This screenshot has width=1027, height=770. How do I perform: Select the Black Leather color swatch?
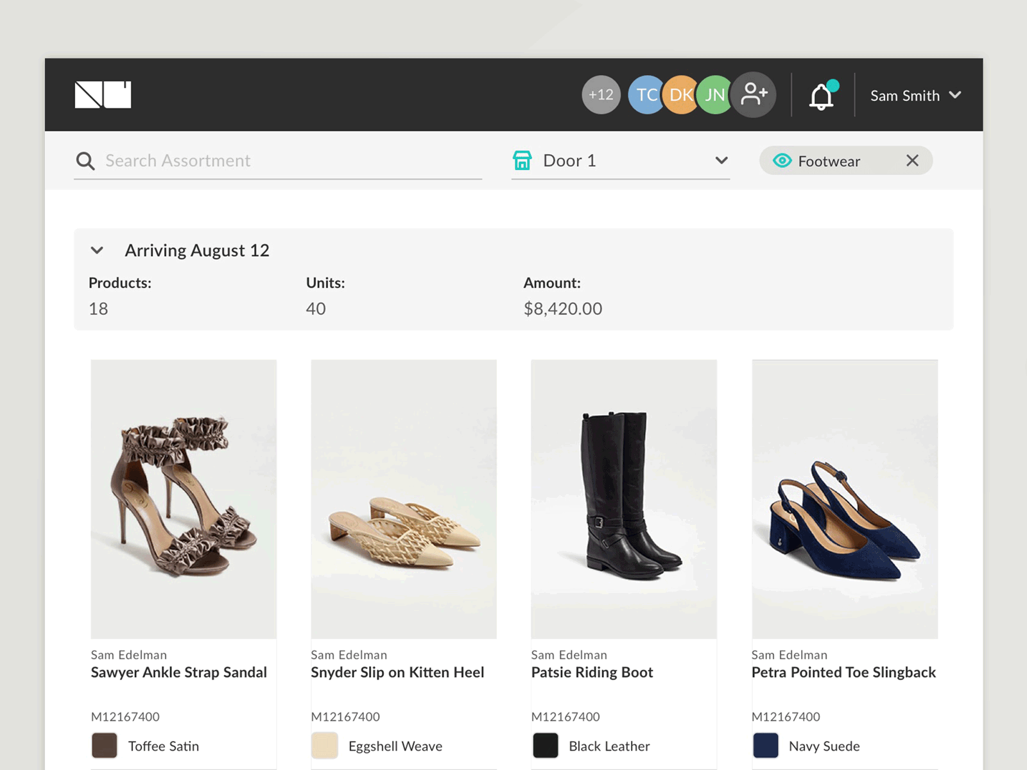pyautogui.click(x=546, y=746)
